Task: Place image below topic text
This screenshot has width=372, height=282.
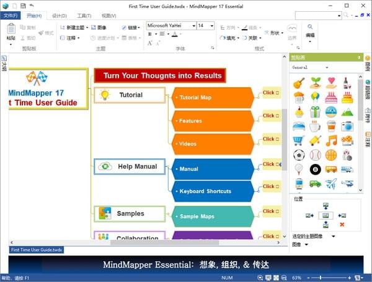Action: click(325, 224)
